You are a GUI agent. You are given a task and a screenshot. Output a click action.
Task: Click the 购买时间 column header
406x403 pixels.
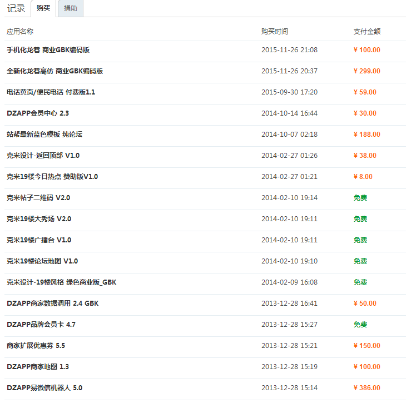(x=275, y=32)
